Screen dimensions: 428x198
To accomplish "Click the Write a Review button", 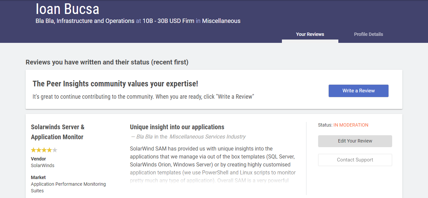I will 359,91.
